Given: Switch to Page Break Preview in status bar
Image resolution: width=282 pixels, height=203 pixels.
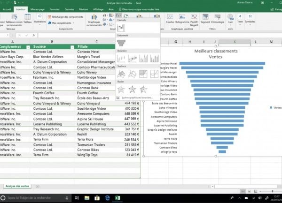Looking at the screenshot, I should coord(256,191).
